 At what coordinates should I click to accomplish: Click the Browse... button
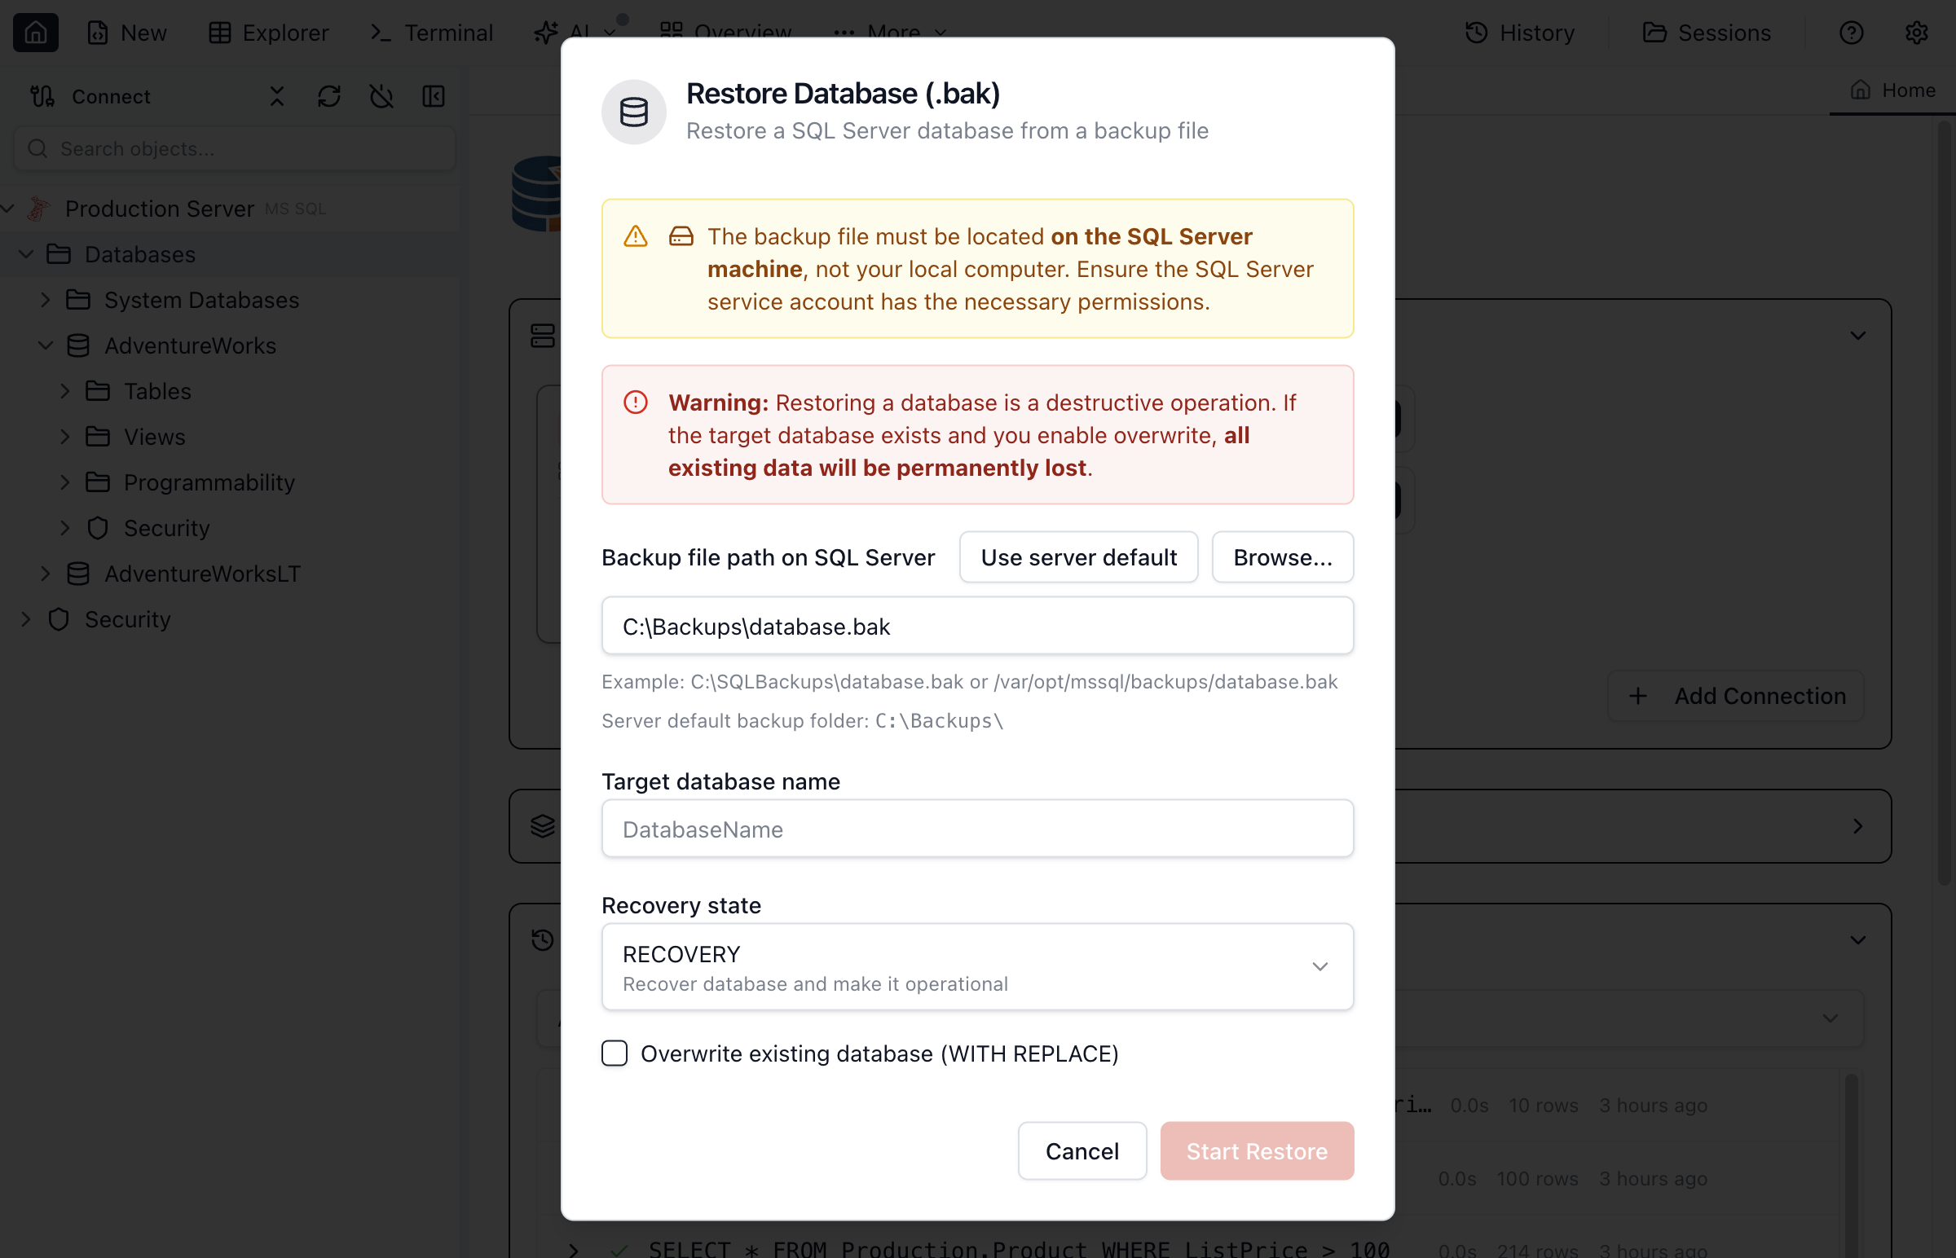(x=1282, y=558)
